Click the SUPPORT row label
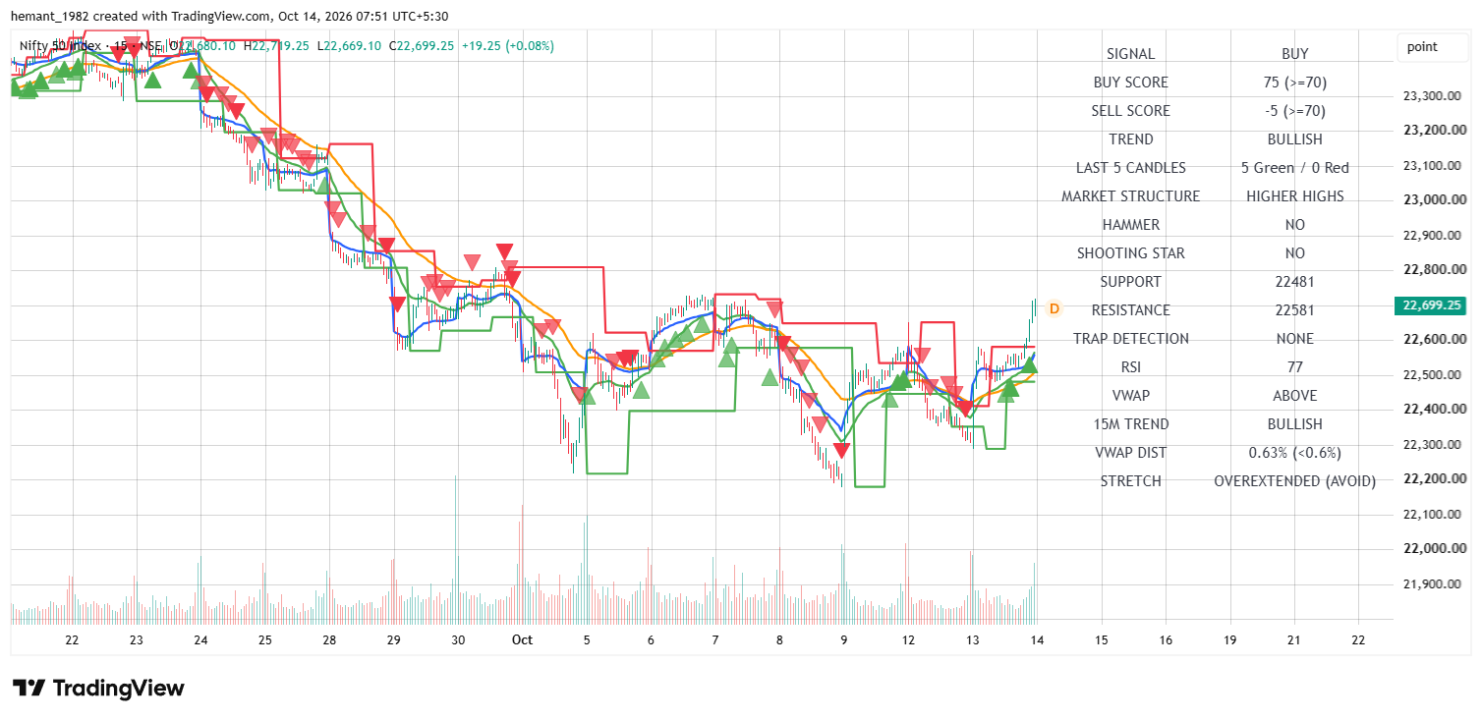1482x720 pixels. [x=1130, y=282]
